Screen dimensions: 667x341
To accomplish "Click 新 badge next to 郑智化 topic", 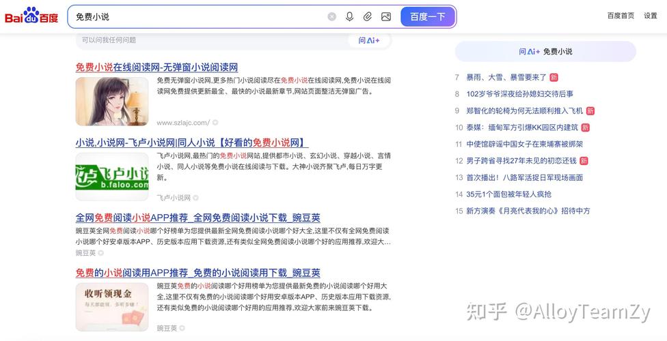I will pos(590,111).
